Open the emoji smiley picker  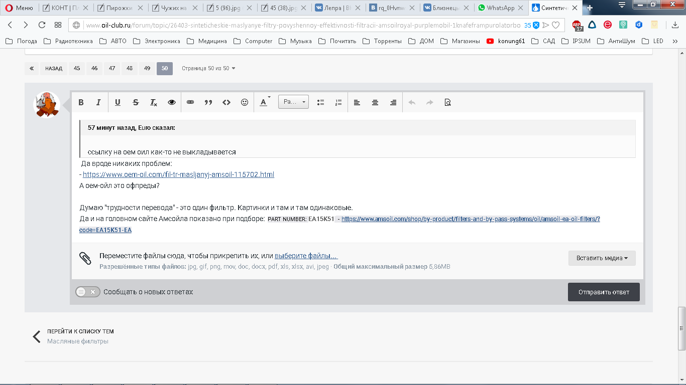click(x=245, y=102)
